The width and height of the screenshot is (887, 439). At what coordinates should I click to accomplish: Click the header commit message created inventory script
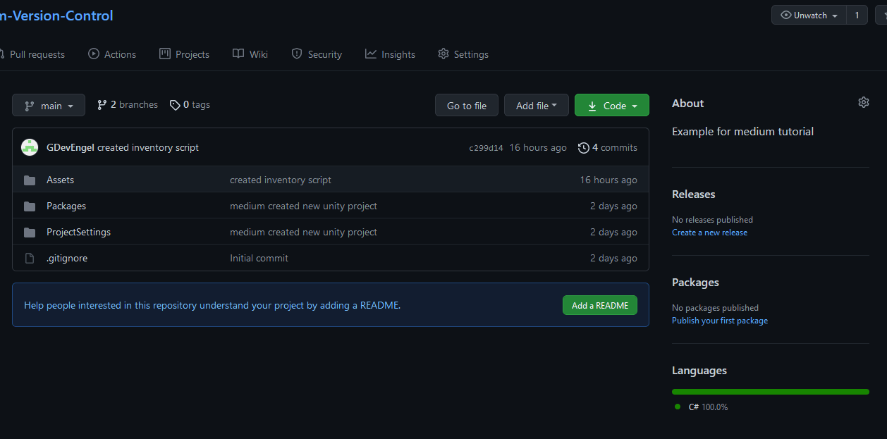(148, 147)
